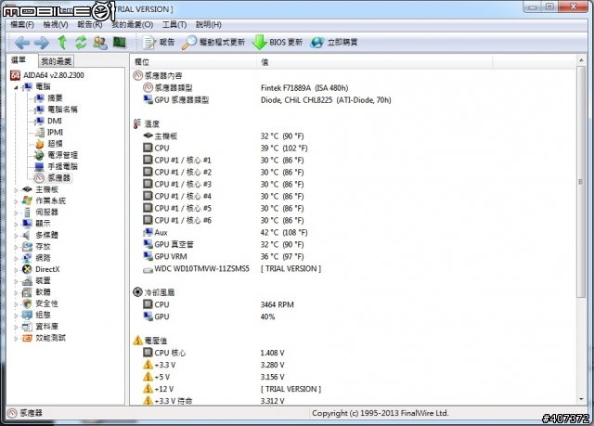The image size is (594, 426).
Task: Click the scrollbar down arrow
Action: pyautogui.click(x=581, y=399)
